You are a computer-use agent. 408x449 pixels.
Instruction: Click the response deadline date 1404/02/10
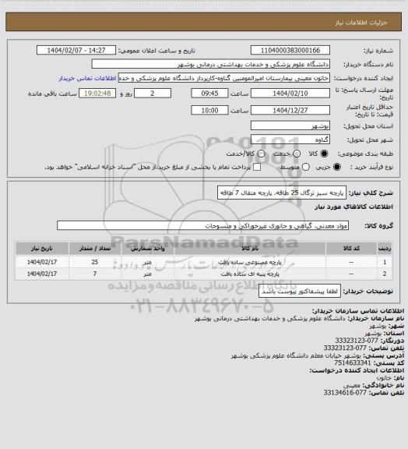pos(290,94)
